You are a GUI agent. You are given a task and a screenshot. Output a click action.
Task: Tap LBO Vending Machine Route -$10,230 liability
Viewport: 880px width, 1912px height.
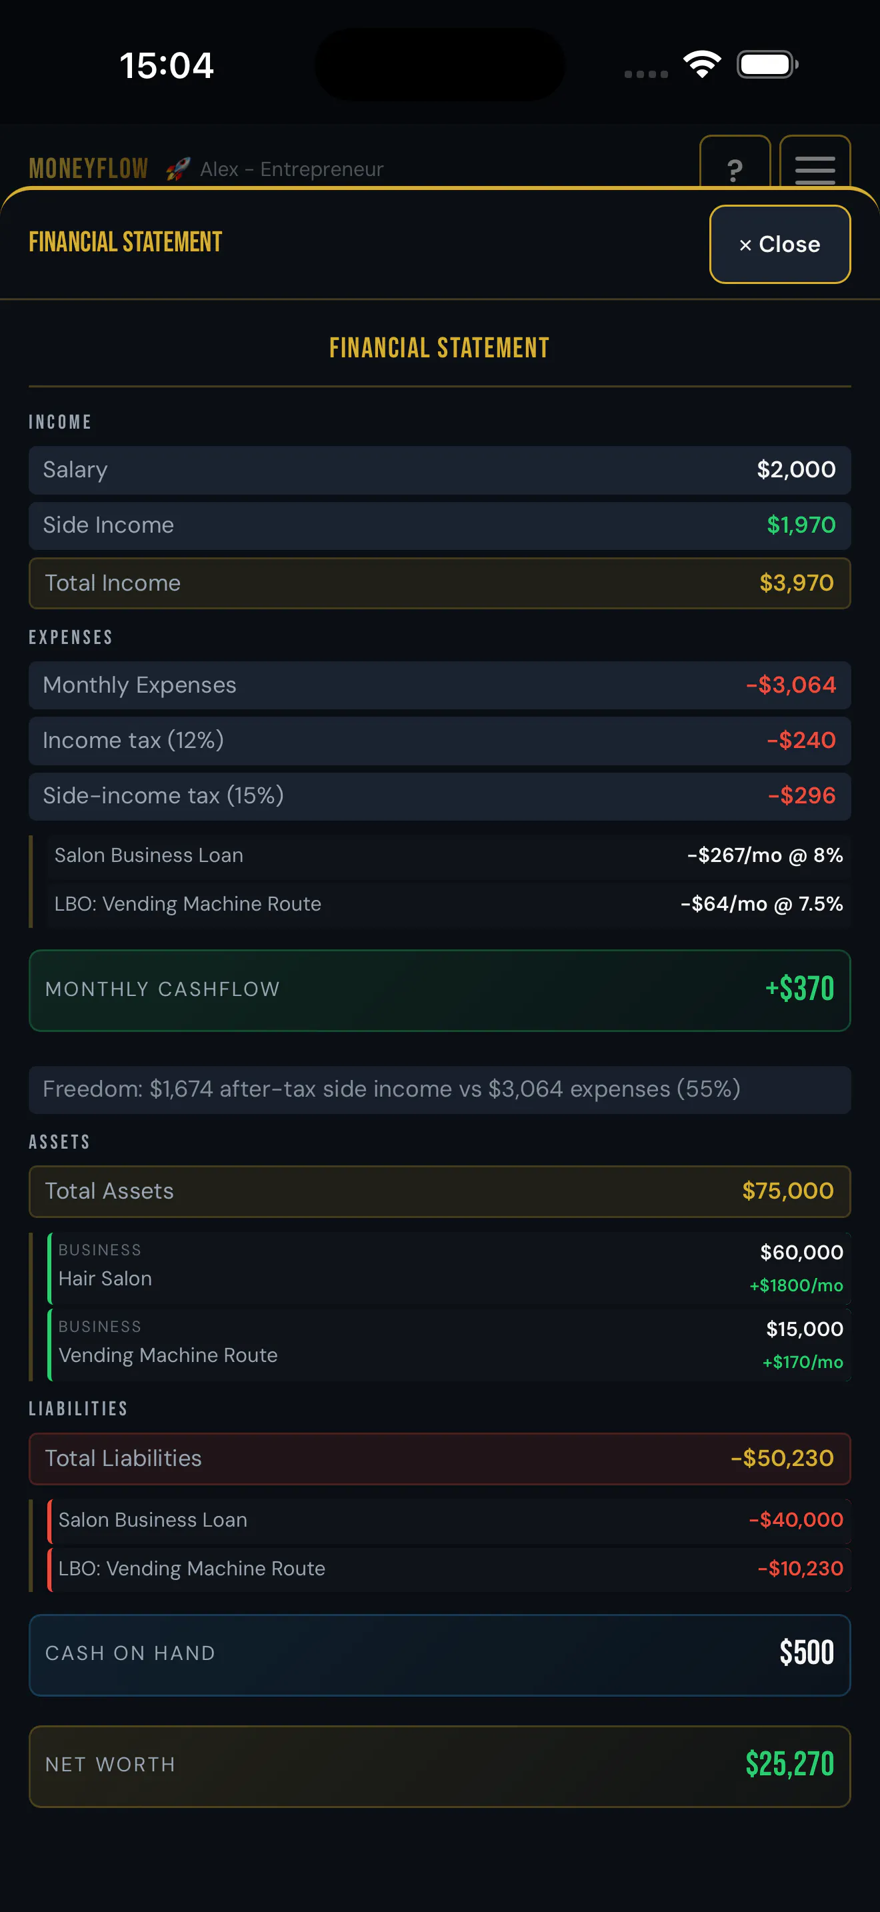click(x=448, y=1569)
